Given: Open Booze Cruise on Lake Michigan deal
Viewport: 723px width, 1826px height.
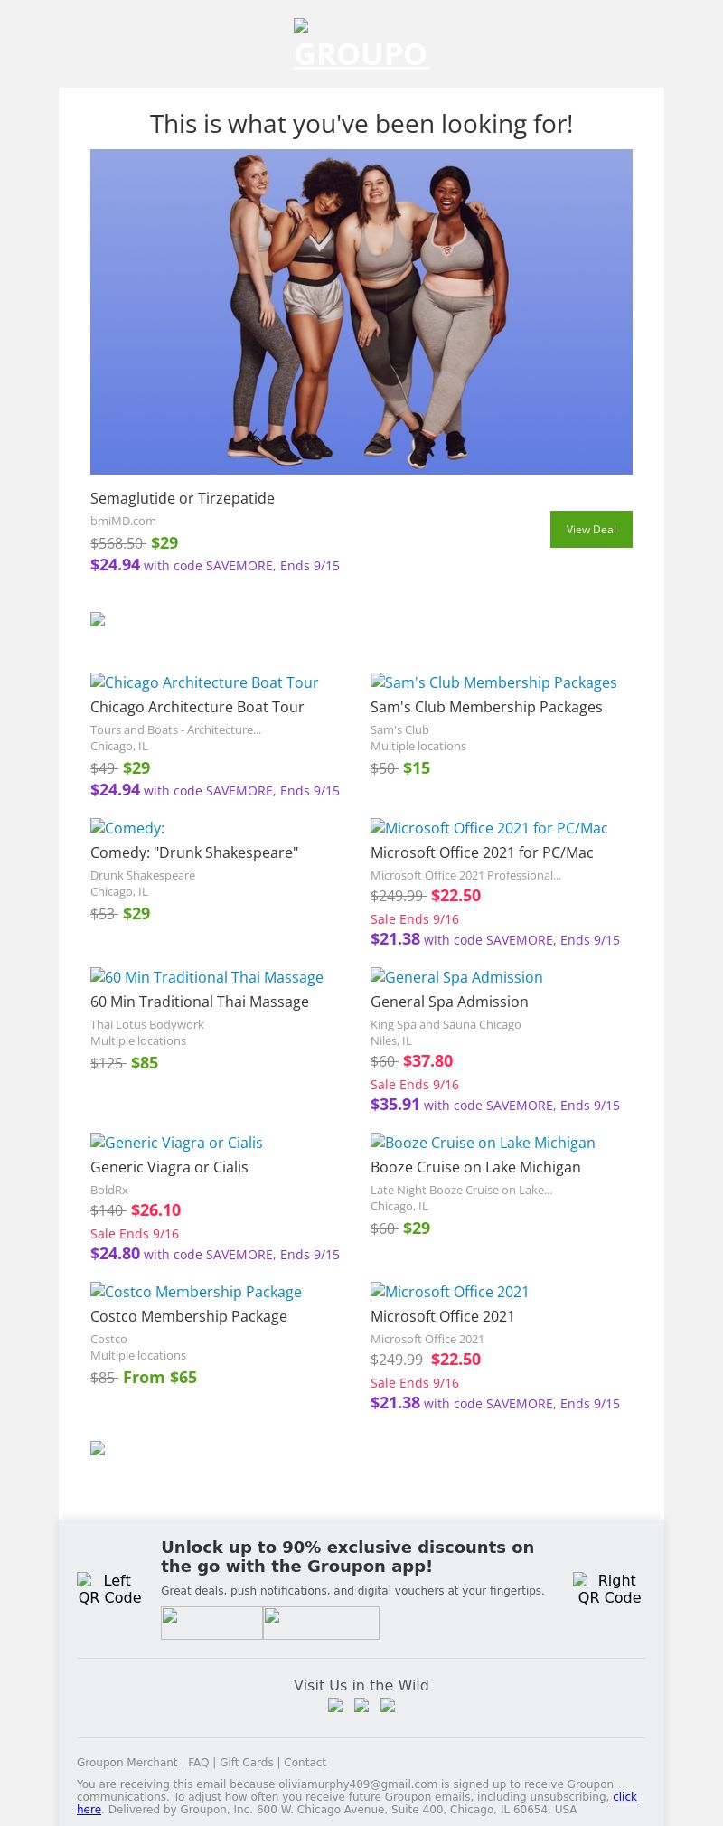Looking at the screenshot, I should tap(483, 1143).
